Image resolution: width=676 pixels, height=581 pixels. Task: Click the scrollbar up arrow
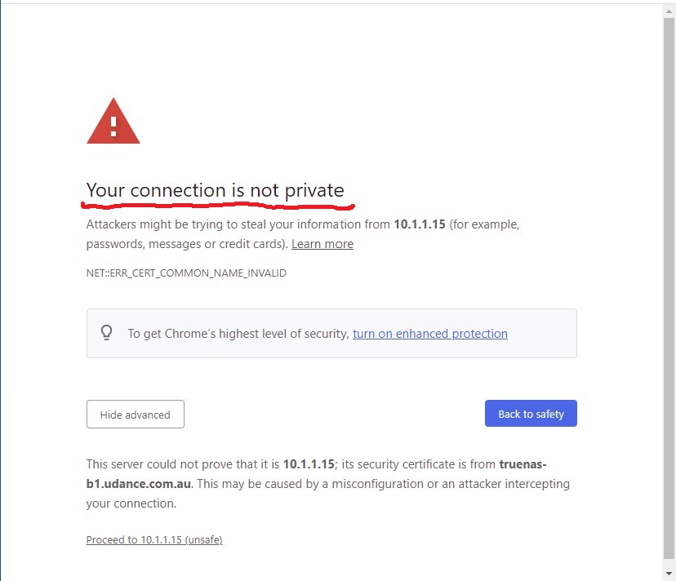pos(669,11)
